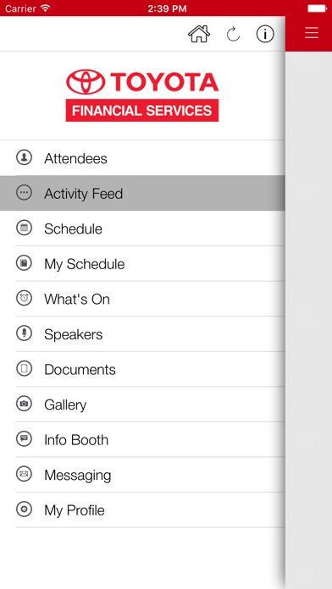Select Documents from the side menu
The height and width of the screenshot is (589, 332).
(142, 369)
